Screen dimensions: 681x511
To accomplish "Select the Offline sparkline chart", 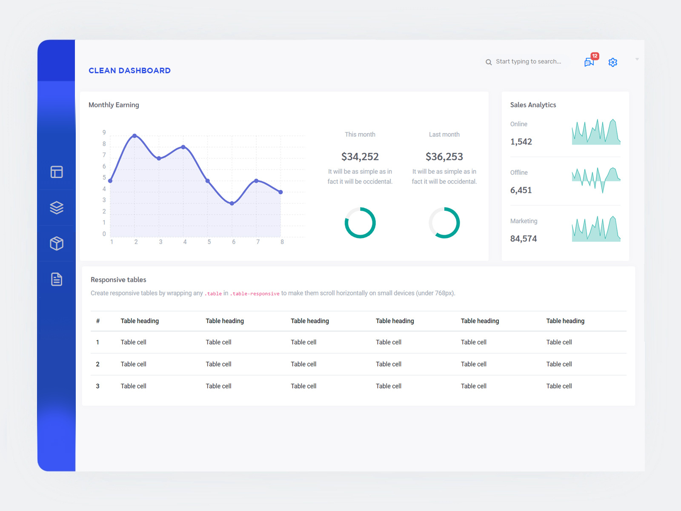I will [596, 179].
